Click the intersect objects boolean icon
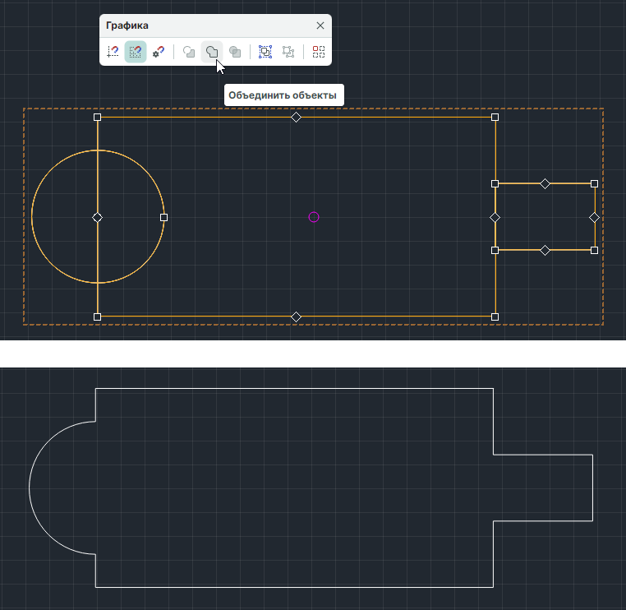Image resolution: width=626 pixels, height=610 pixels. click(235, 52)
